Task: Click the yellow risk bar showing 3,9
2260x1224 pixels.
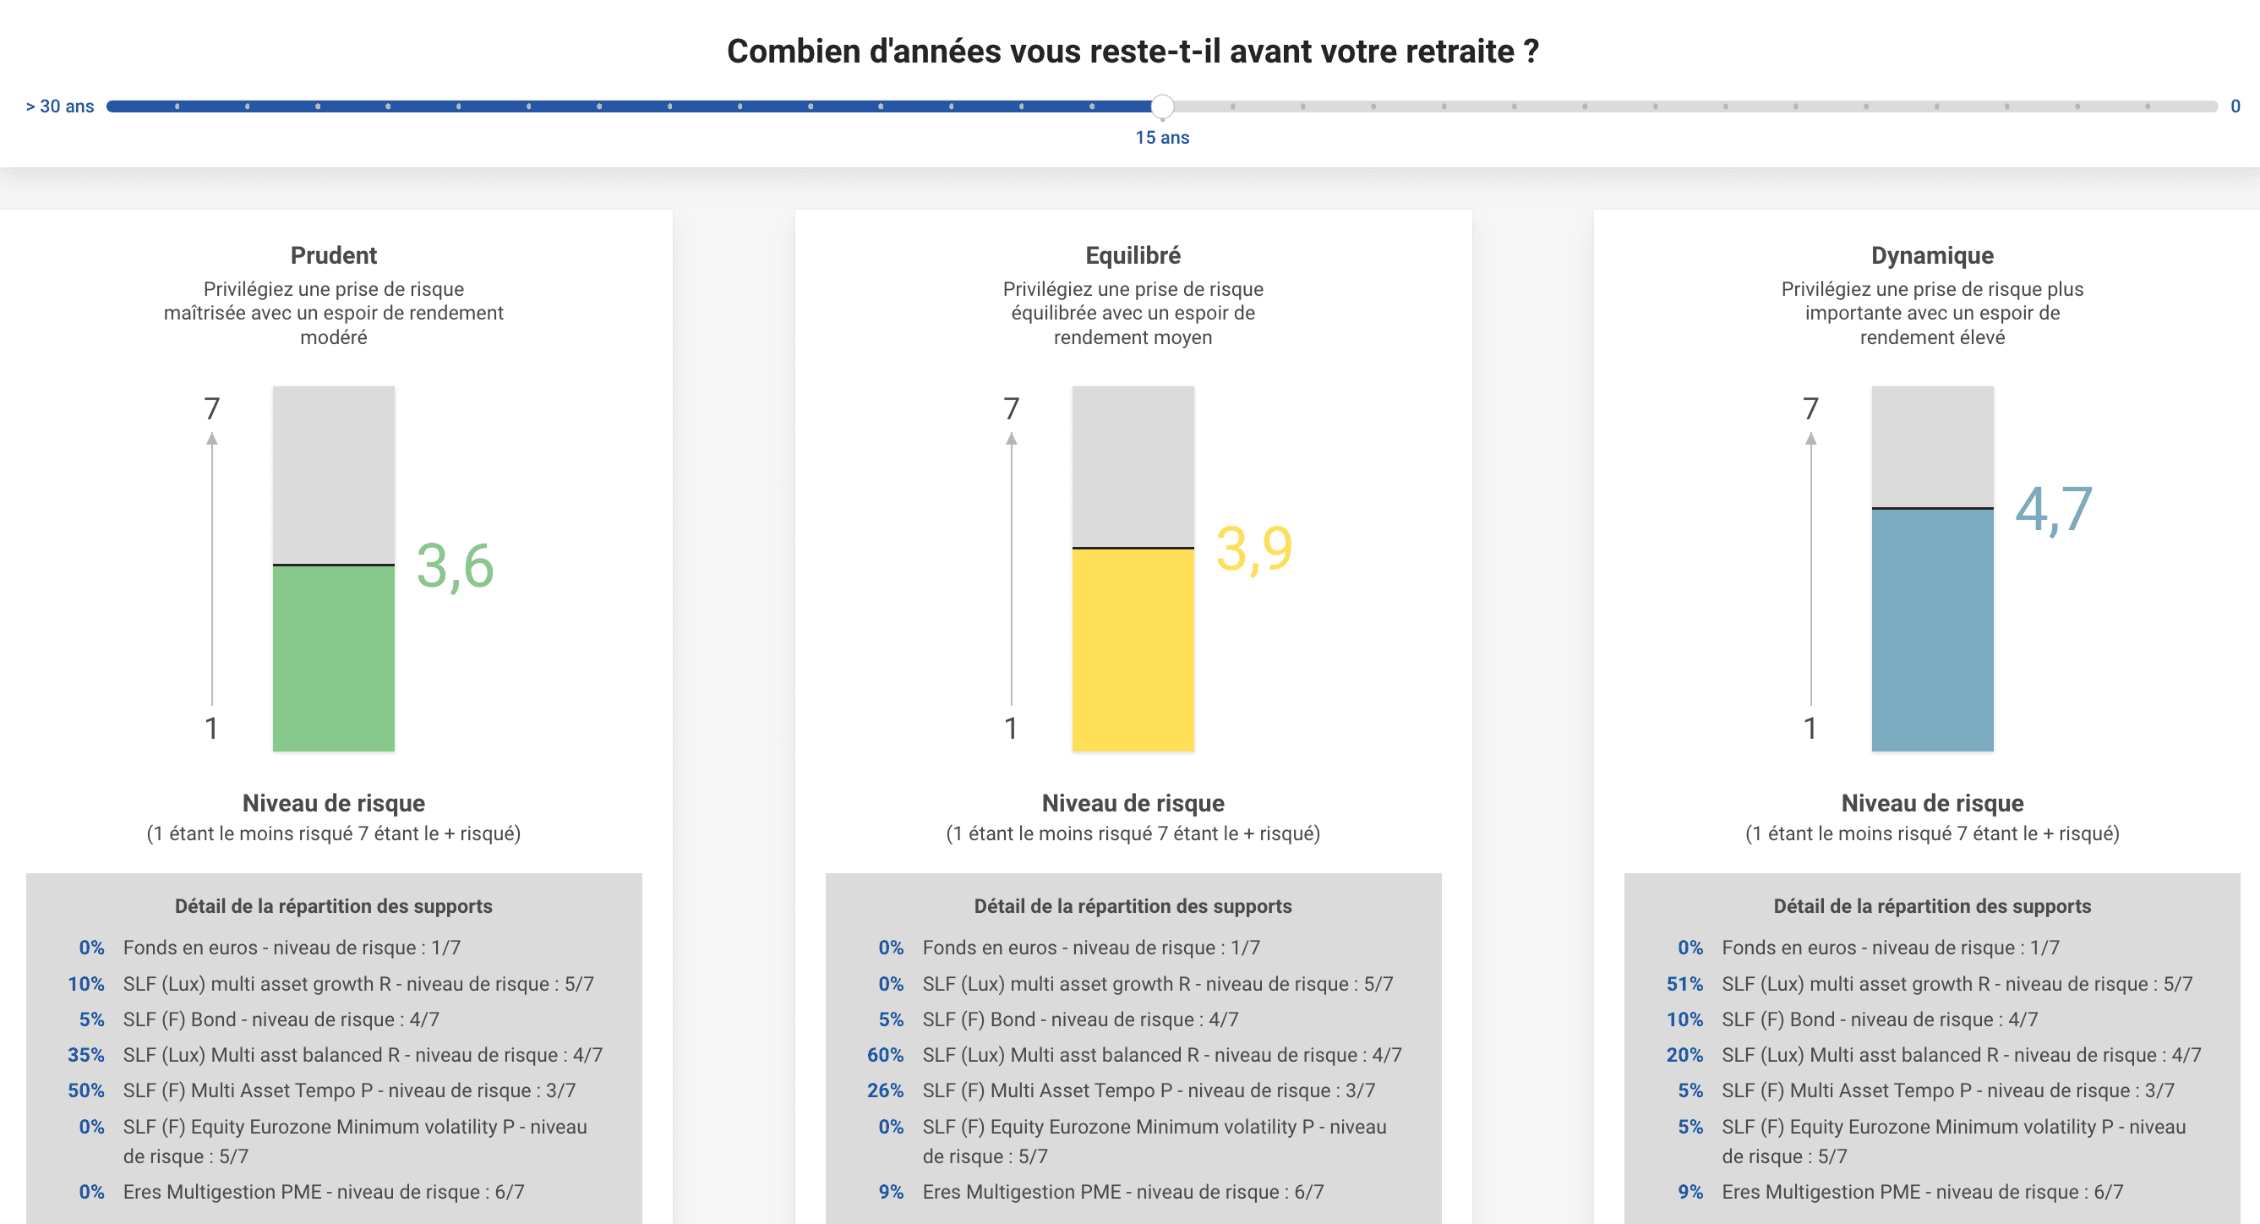Action: point(1132,649)
